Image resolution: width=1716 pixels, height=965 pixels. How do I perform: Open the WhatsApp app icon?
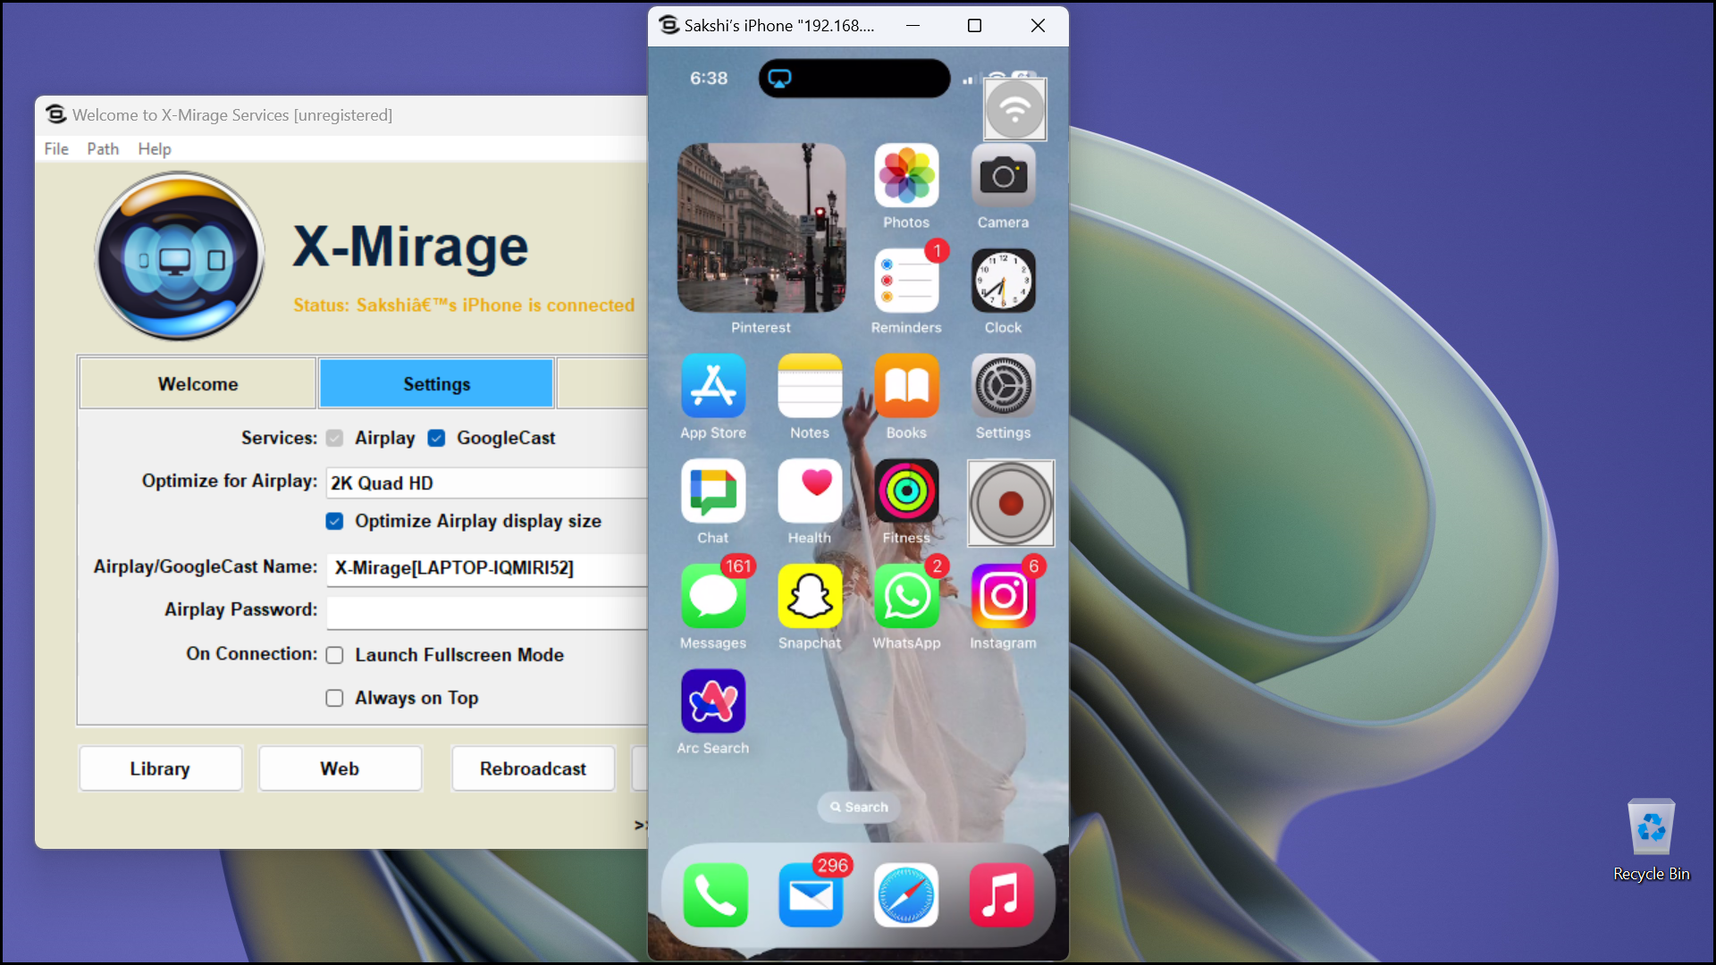point(906,597)
